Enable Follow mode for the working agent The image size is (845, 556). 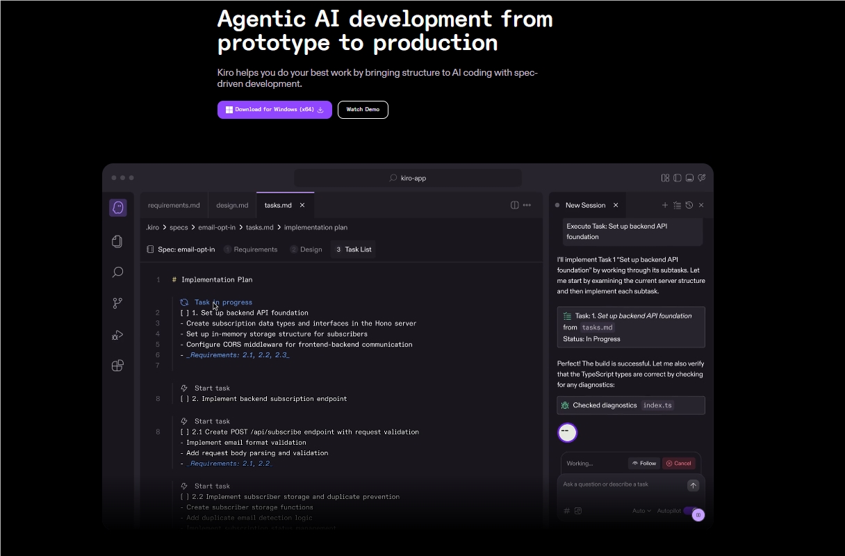(643, 463)
